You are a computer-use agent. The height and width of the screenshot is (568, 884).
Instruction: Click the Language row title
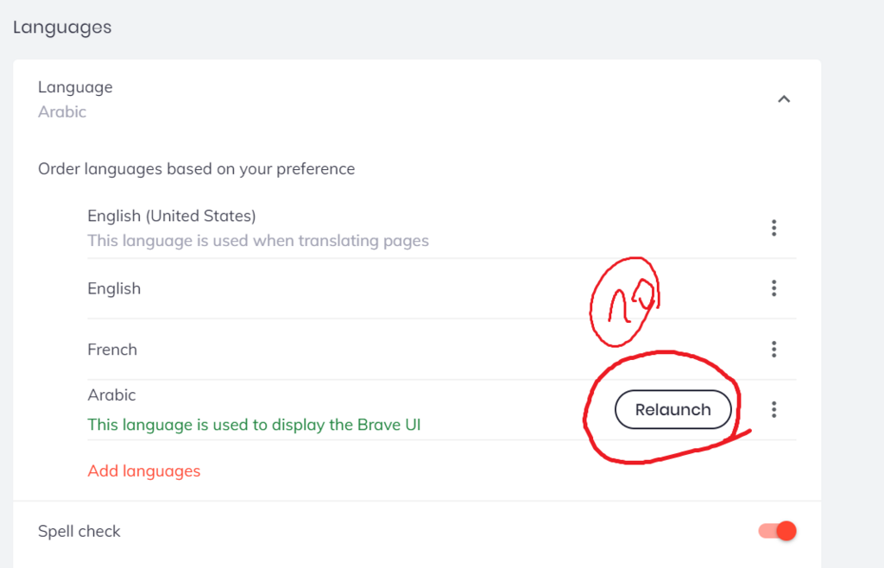[75, 87]
